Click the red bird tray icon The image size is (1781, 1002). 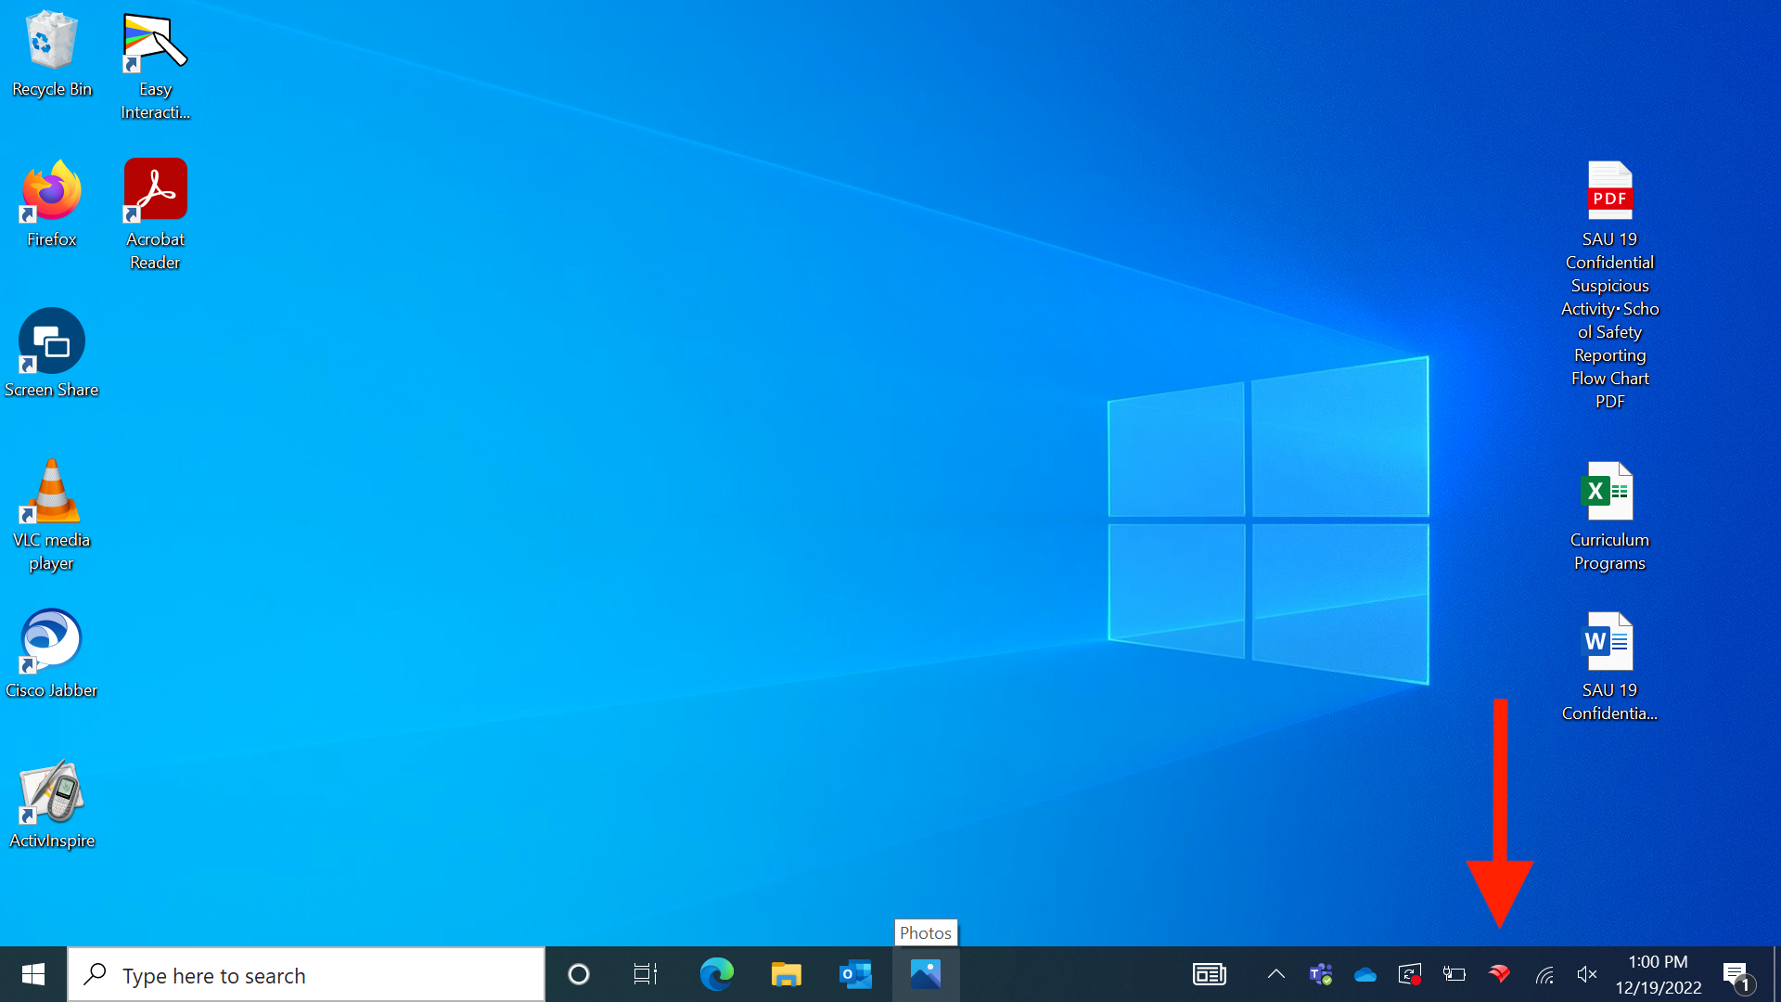1499,974
